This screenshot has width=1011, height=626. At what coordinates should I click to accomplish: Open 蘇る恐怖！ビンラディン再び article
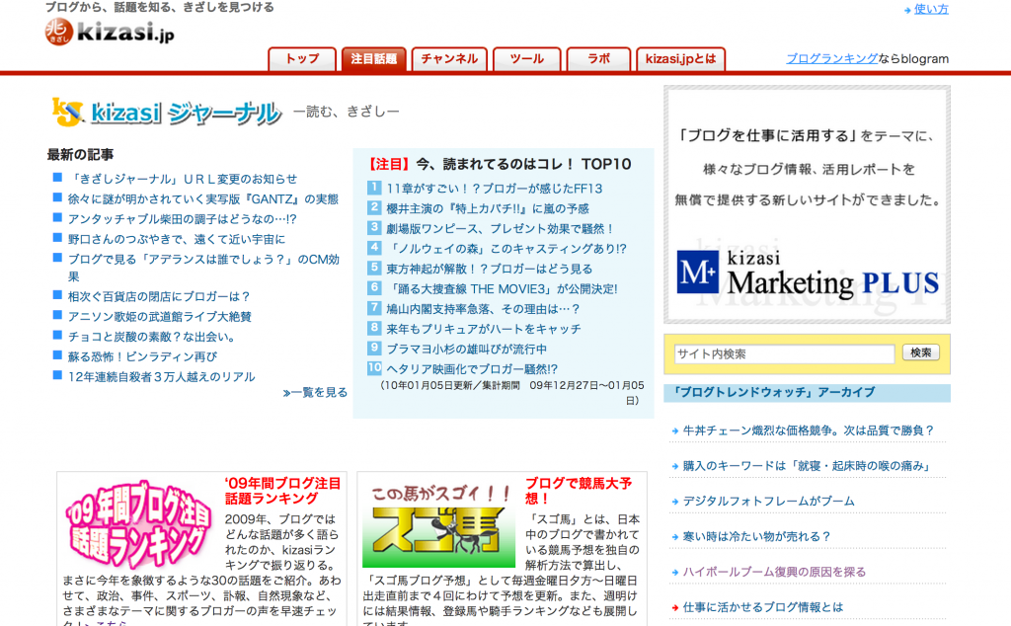[142, 356]
